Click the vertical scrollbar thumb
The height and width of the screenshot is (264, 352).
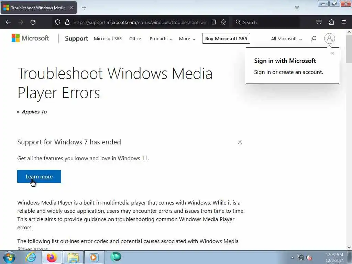point(349,49)
